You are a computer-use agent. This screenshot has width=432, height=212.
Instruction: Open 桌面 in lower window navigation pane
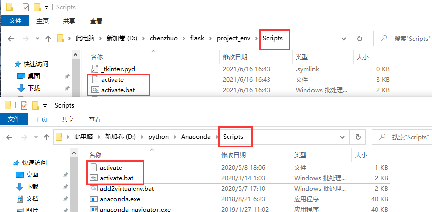[x=32, y=174]
